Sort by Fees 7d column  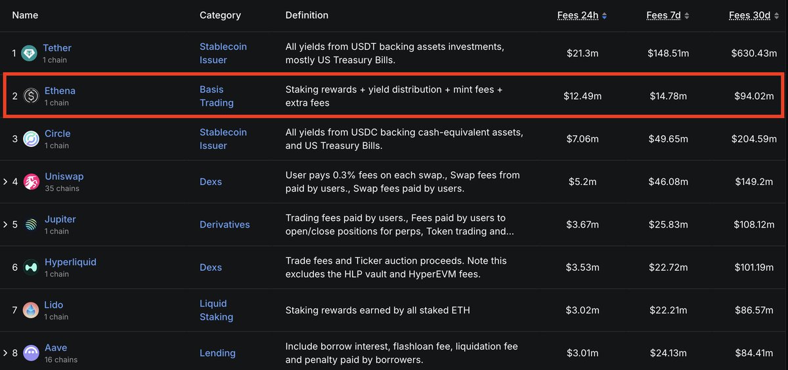pyautogui.click(x=668, y=15)
